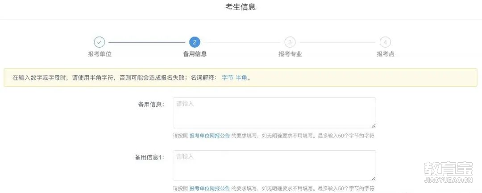Click the 教育宝 watermark logo
Image resolution: width=482 pixels, height=193 pixels.
pos(448,172)
